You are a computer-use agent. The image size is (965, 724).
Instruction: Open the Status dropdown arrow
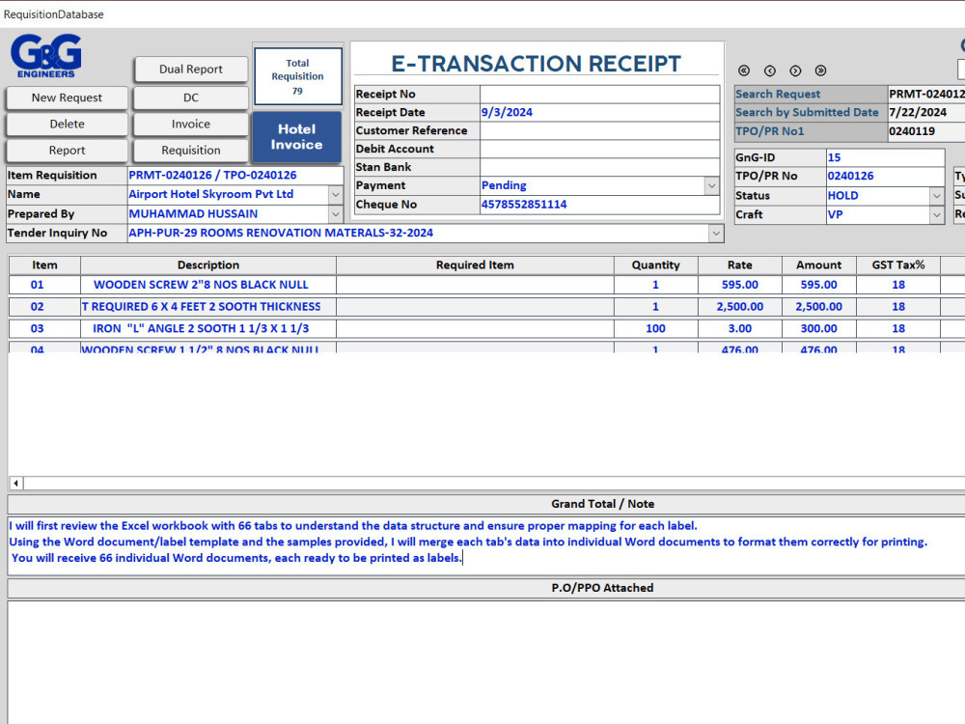point(937,196)
